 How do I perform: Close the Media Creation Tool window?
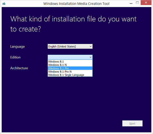click(x=146, y=3)
